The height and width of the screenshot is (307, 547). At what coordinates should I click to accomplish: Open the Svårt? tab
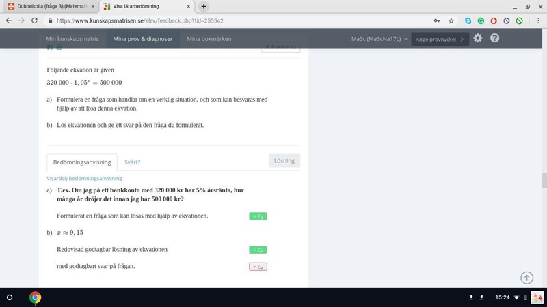pos(132,162)
